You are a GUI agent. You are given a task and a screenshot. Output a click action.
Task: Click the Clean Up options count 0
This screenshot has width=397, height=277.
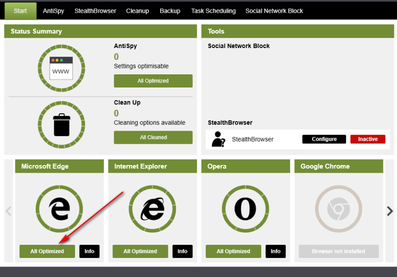[116, 113]
